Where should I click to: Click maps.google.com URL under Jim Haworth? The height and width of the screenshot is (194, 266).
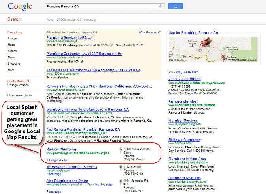[58, 170]
